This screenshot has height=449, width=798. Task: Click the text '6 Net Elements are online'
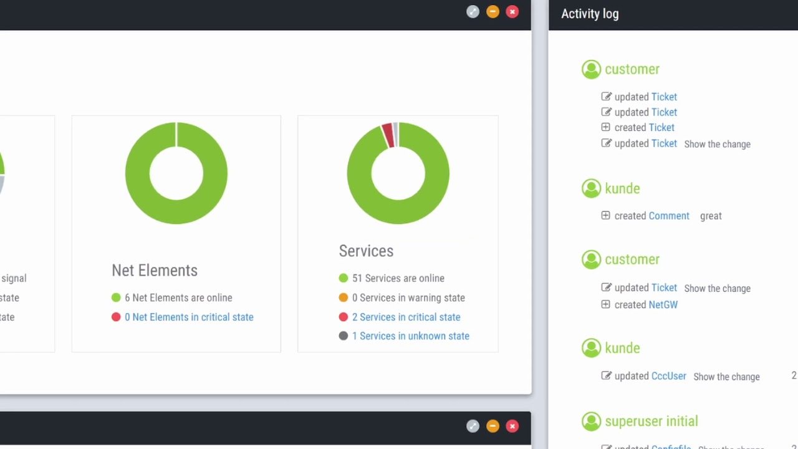[x=178, y=297]
